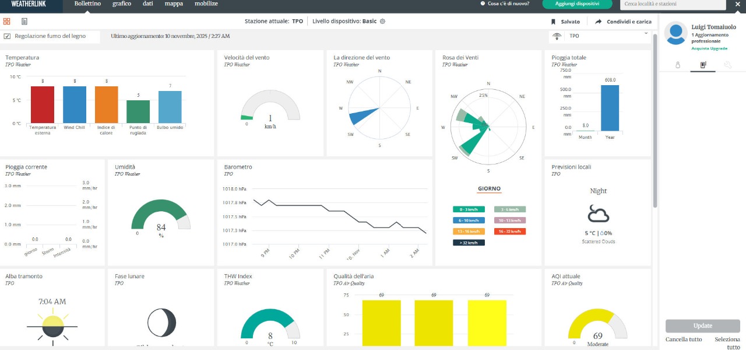Click the Condividi e carica share arrow
Image resolution: width=746 pixels, height=350 pixels.
598,22
